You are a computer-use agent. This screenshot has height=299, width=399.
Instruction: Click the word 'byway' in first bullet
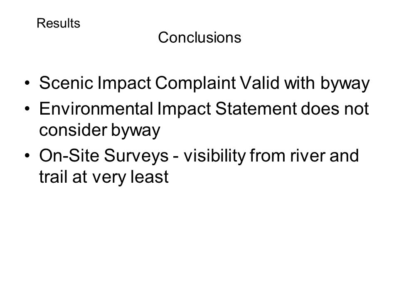pyautogui.click(x=345, y=84)
